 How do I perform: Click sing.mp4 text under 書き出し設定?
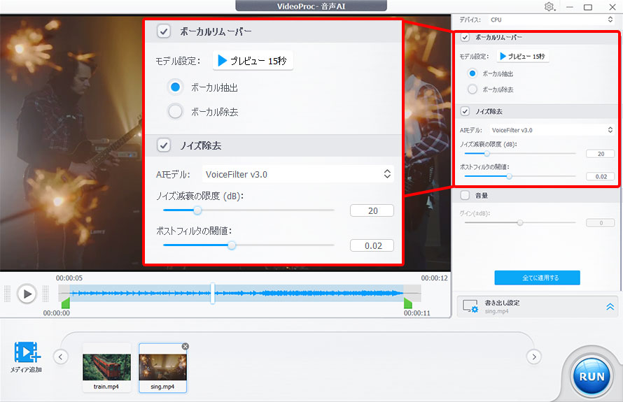[497, 312]
